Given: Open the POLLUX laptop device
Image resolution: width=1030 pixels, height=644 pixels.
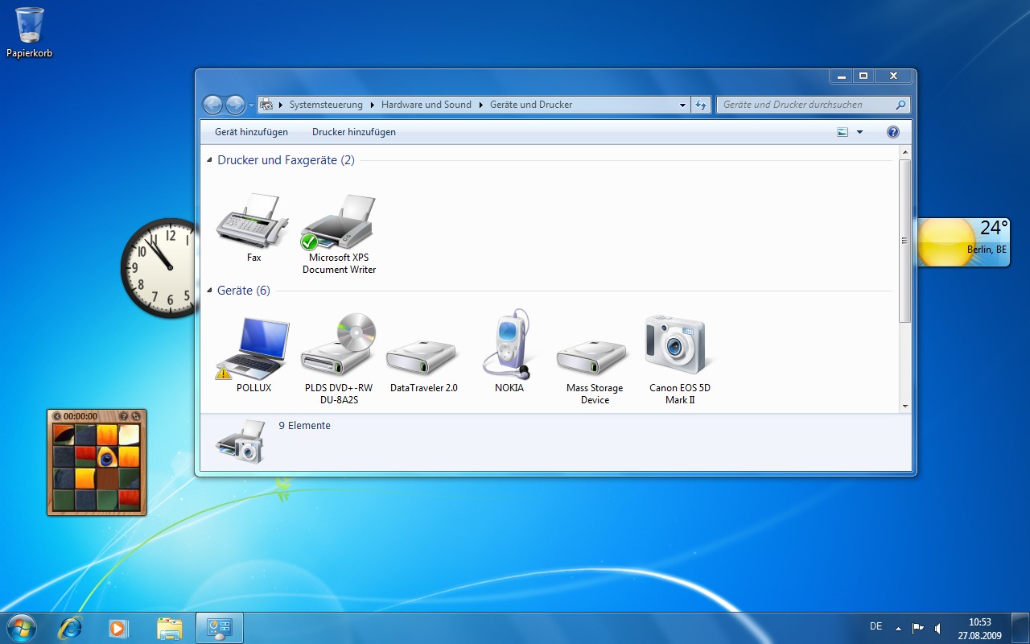Looking at the screenshot, I should tap(253, 346).
